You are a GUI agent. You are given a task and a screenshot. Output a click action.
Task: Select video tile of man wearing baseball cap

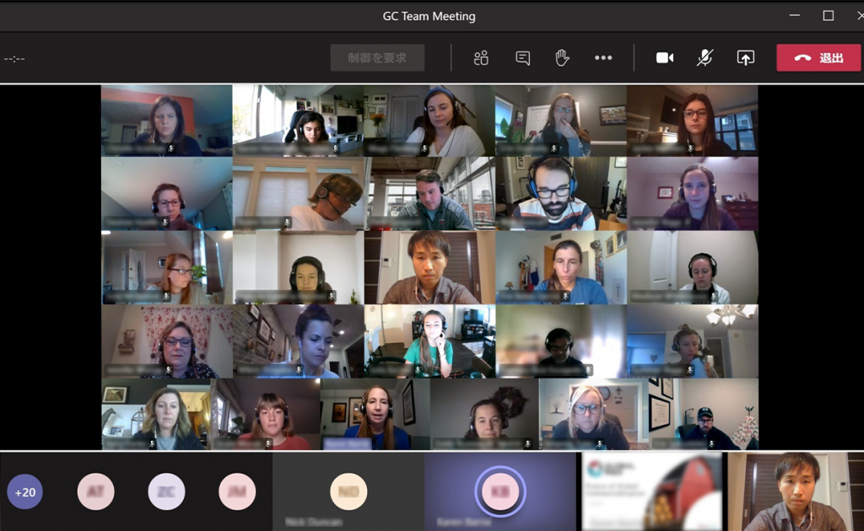pos(704,414)
